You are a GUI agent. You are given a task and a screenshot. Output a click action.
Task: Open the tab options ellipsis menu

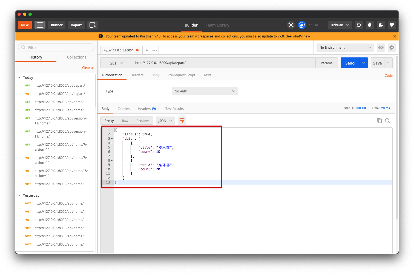(155, 50)
